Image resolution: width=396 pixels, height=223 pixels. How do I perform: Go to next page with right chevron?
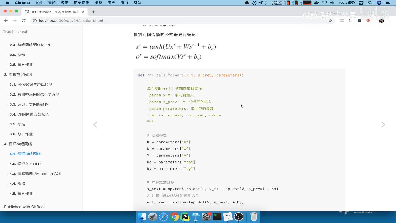click(x=383, y=125)
